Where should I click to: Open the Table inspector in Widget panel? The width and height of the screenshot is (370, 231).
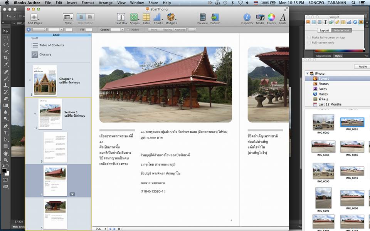(x=343, y=22)
